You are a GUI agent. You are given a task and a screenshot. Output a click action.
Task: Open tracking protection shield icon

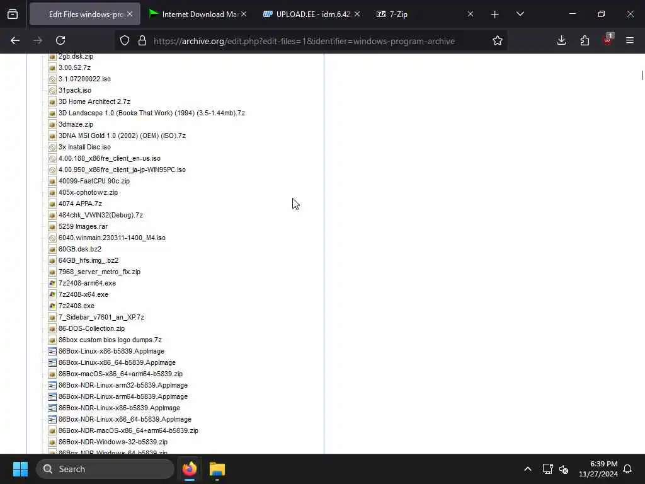click(125, 40)
